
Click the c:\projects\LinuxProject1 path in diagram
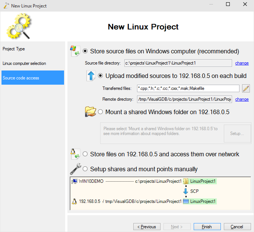pyautogui.click(x=158, y=181)
